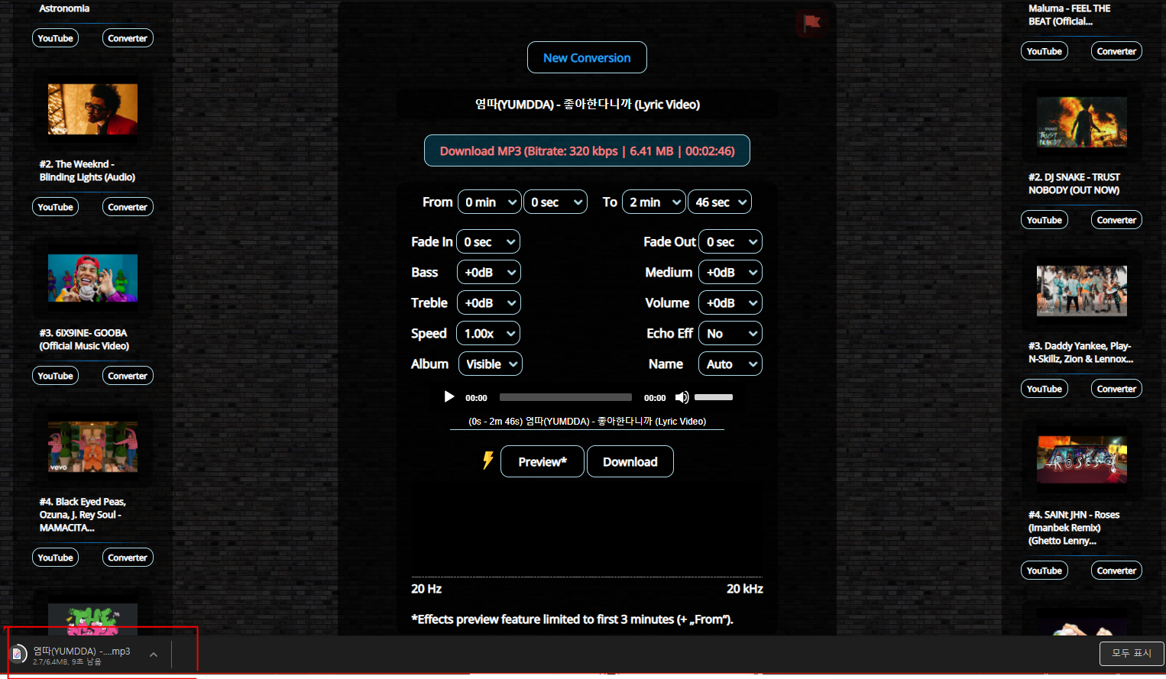1166x679 pixels.
Task: Click YouTube button for Maluma FEEL THE BEAT
Action: click(x=1045, y=51)
